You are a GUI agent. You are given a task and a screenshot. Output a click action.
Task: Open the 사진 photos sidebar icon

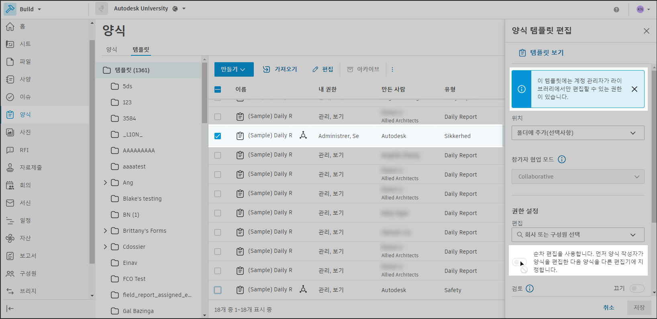tap(10, 132)
